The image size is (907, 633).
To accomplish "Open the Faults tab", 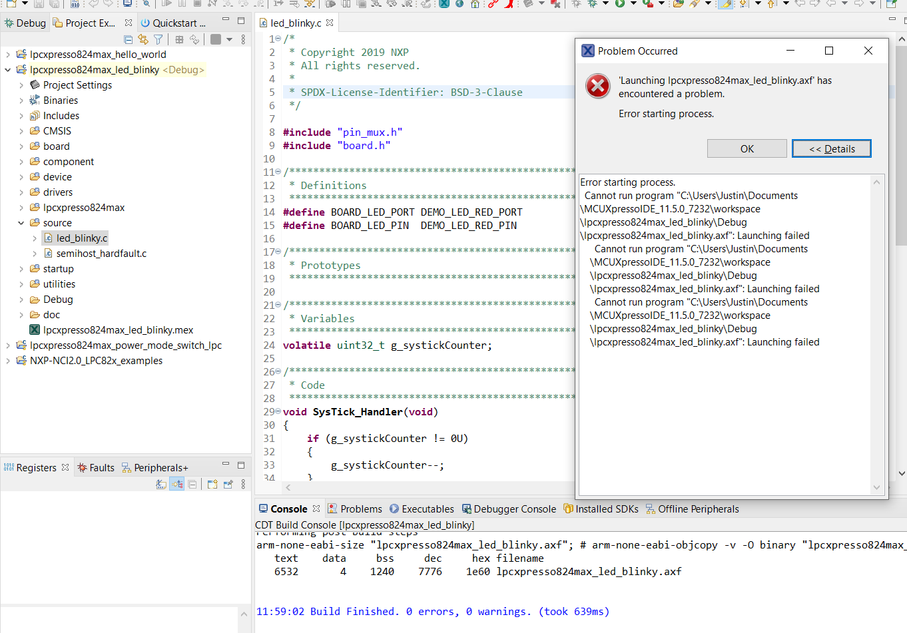I will pos(96,467).
